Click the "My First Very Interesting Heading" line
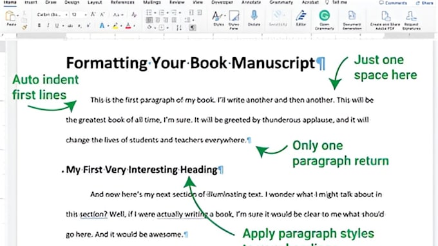This screenshot has height=246, width=438. (142, 170)
